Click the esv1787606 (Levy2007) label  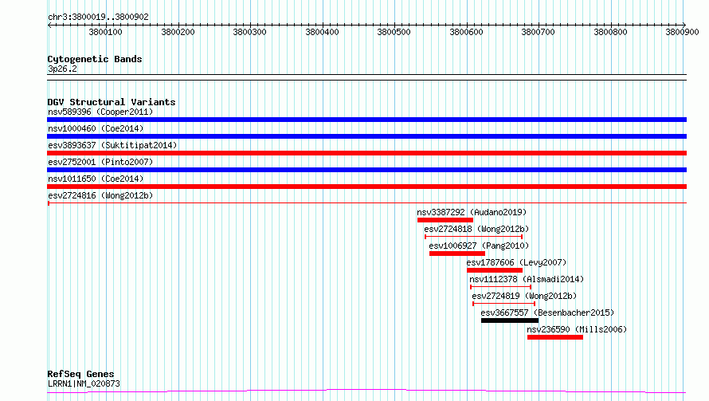coord(516,262)
